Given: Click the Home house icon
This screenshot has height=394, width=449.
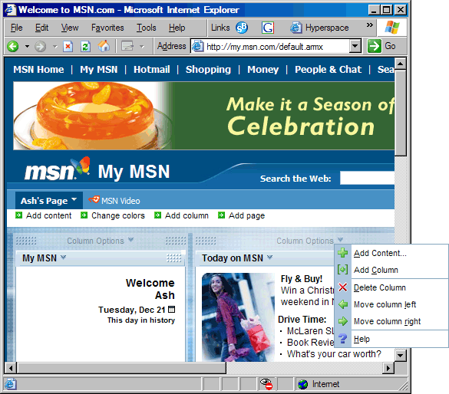Looking at the screenshot, I should (x=104, y=46).
